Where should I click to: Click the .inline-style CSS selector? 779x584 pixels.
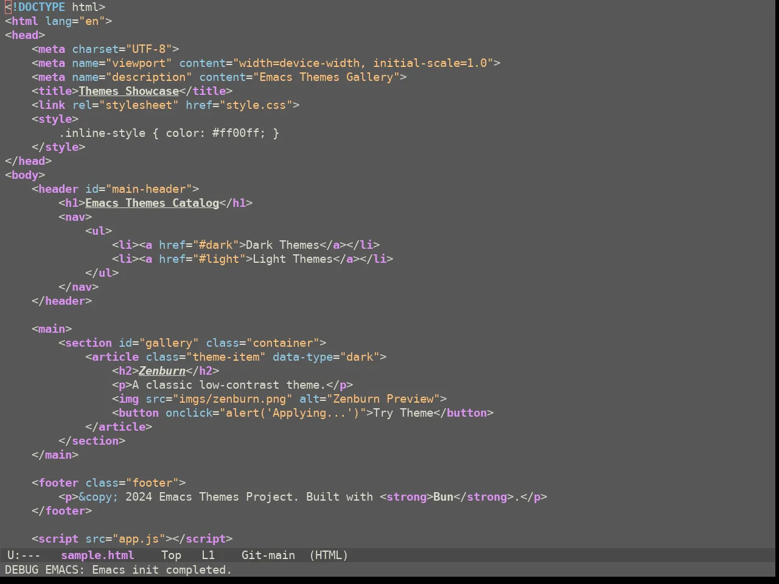[x=102, y=133]
